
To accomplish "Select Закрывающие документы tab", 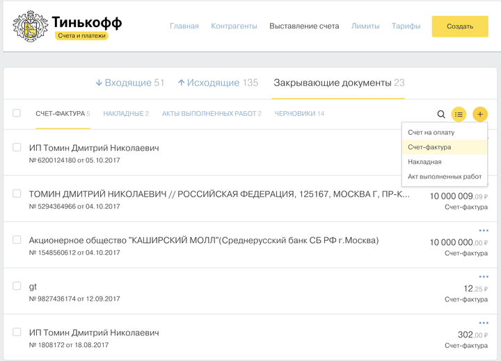I will [x=339, y=83].
